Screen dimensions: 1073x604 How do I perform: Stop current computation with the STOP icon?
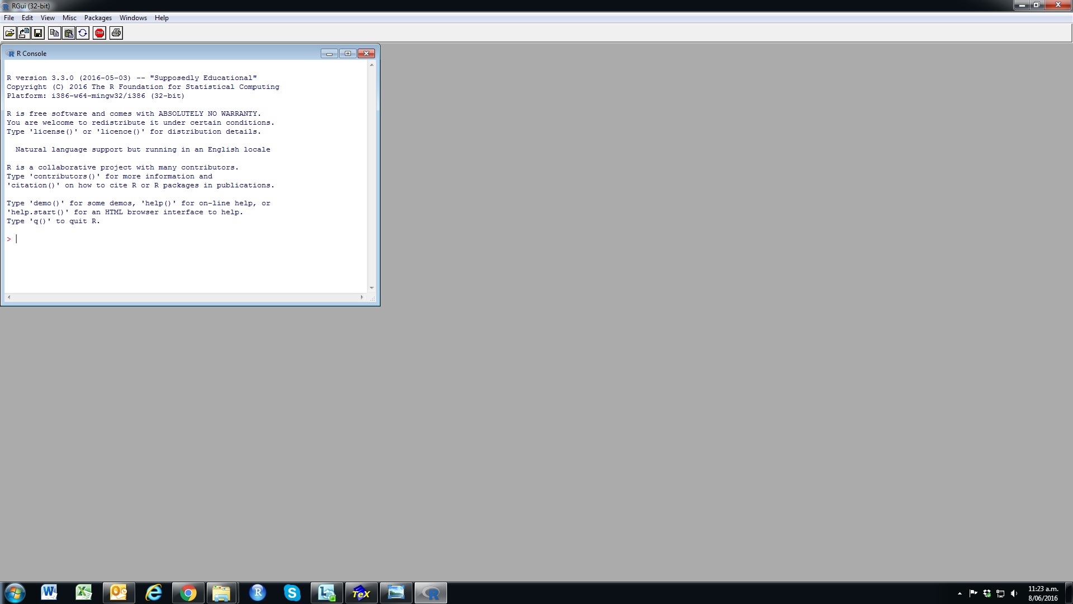tap(99, 33)
